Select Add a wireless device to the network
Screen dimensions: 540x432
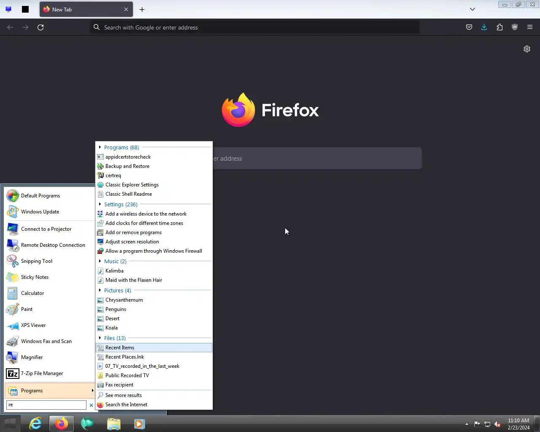point(154,214)
